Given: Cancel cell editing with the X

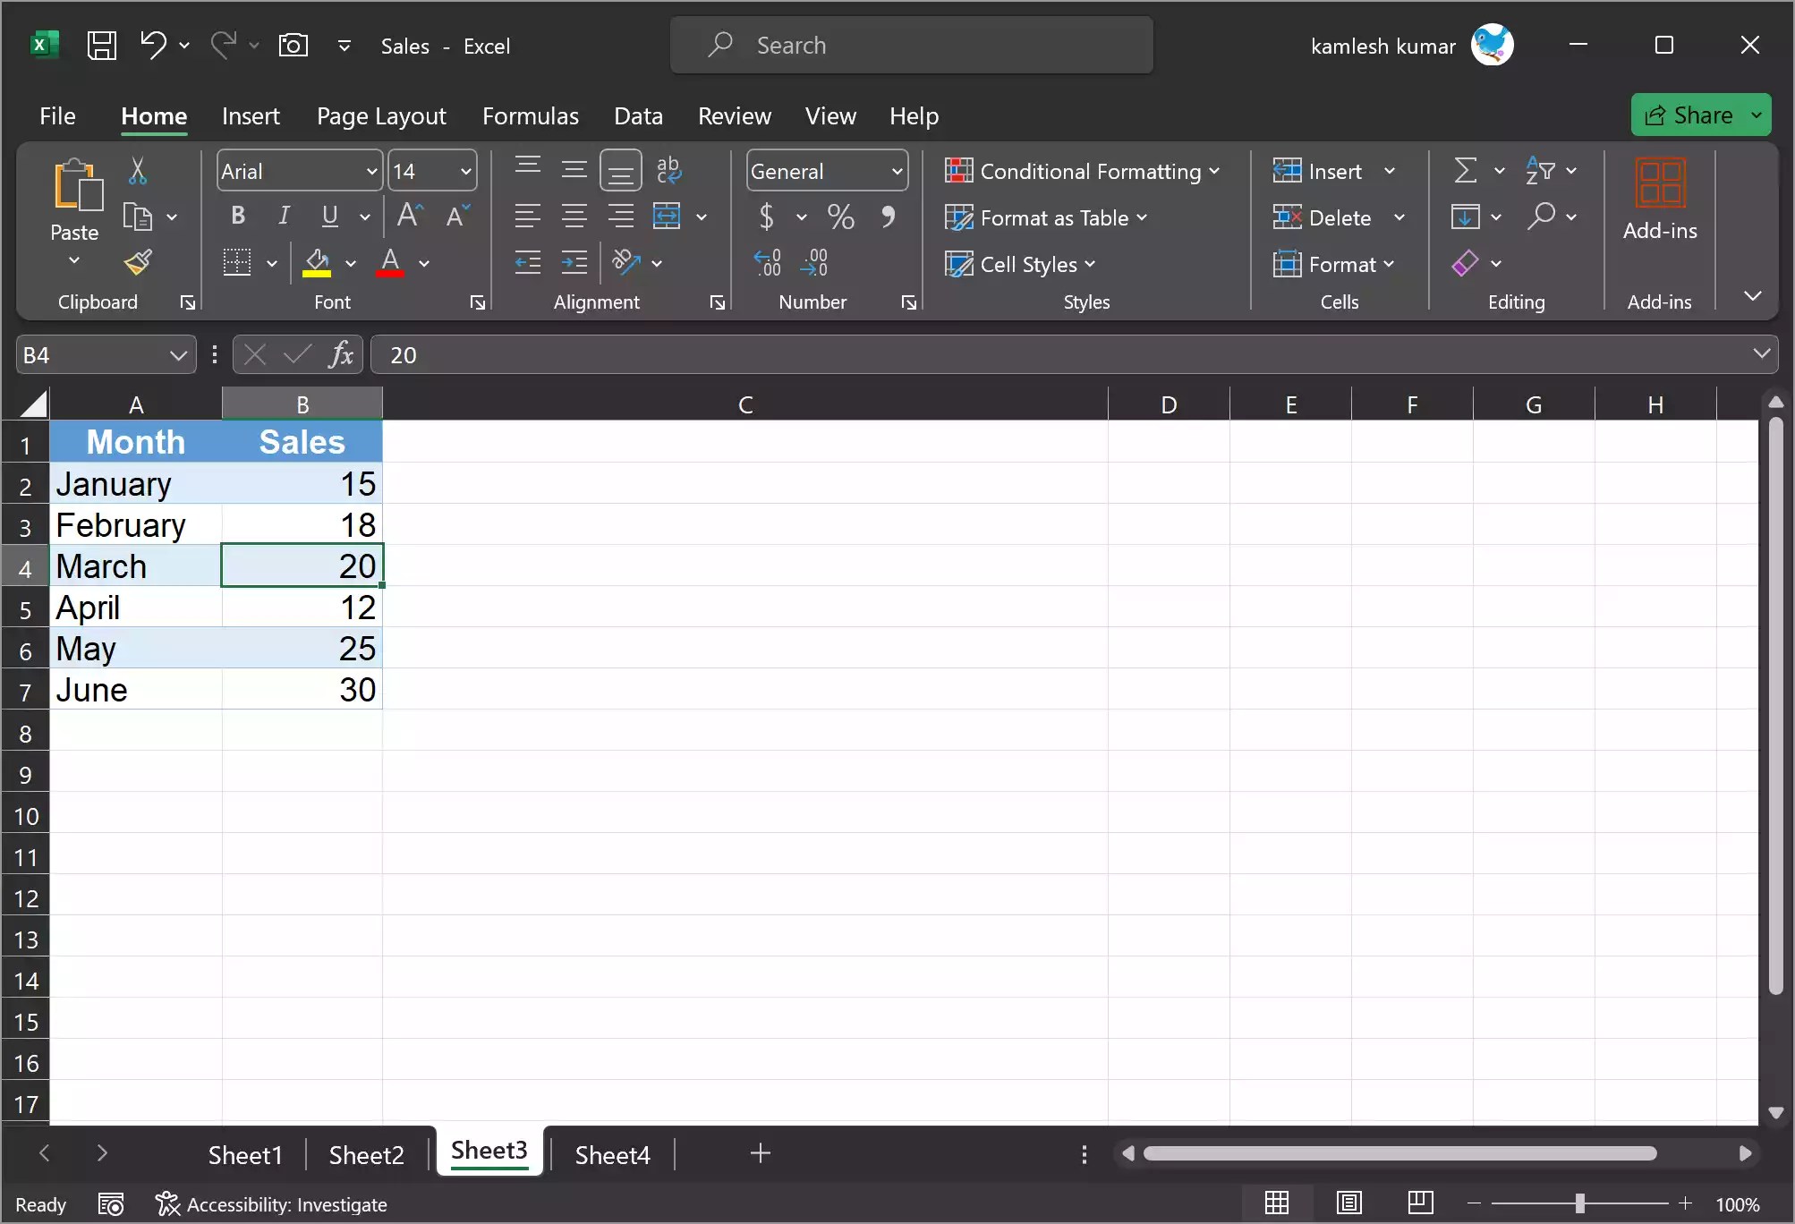Looking at the screenshot, I should [253, 353].
